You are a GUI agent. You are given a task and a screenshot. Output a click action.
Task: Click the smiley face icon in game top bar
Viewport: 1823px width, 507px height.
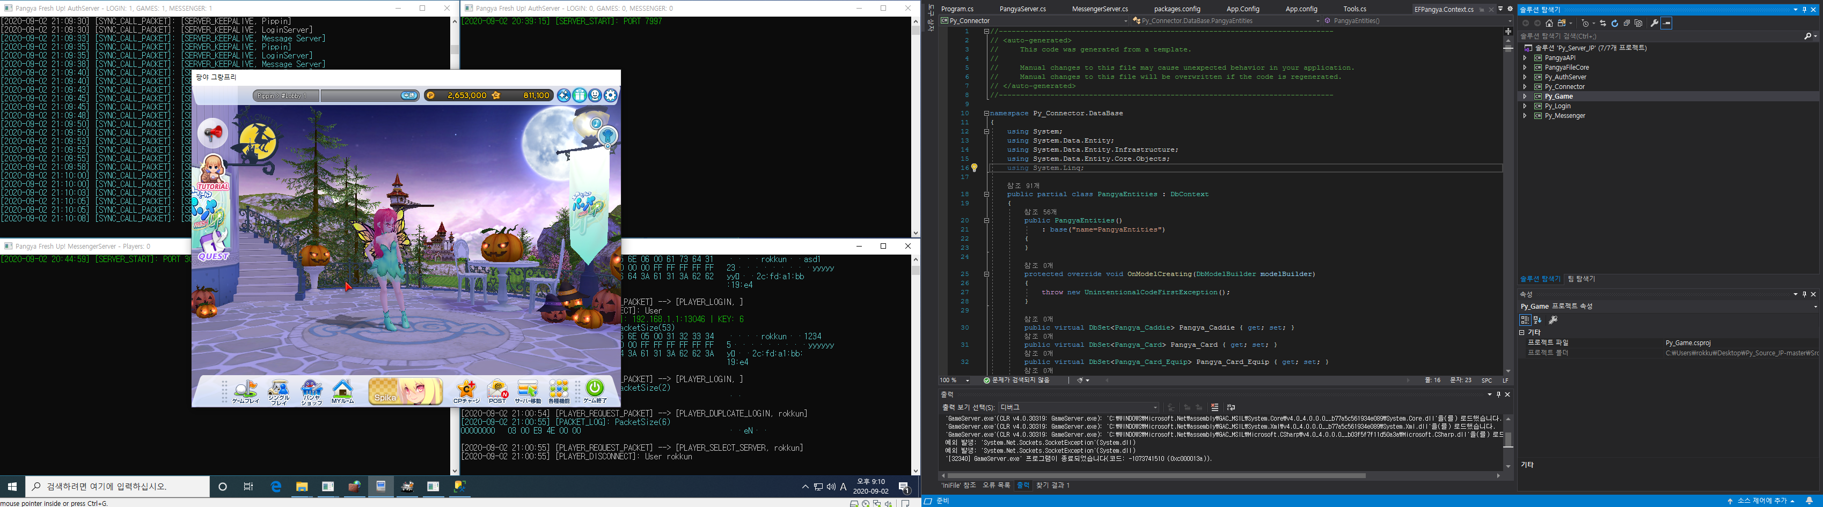595,95
